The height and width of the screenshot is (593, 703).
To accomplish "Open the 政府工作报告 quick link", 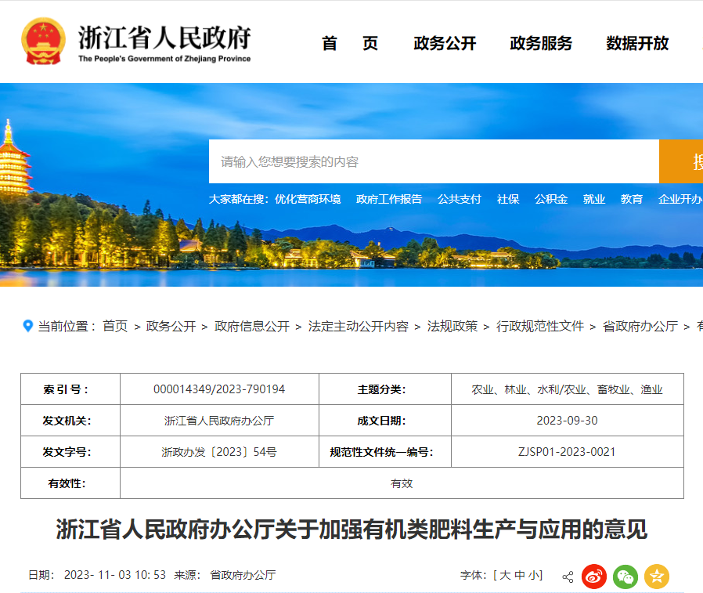I will click(x=389, y=199).
